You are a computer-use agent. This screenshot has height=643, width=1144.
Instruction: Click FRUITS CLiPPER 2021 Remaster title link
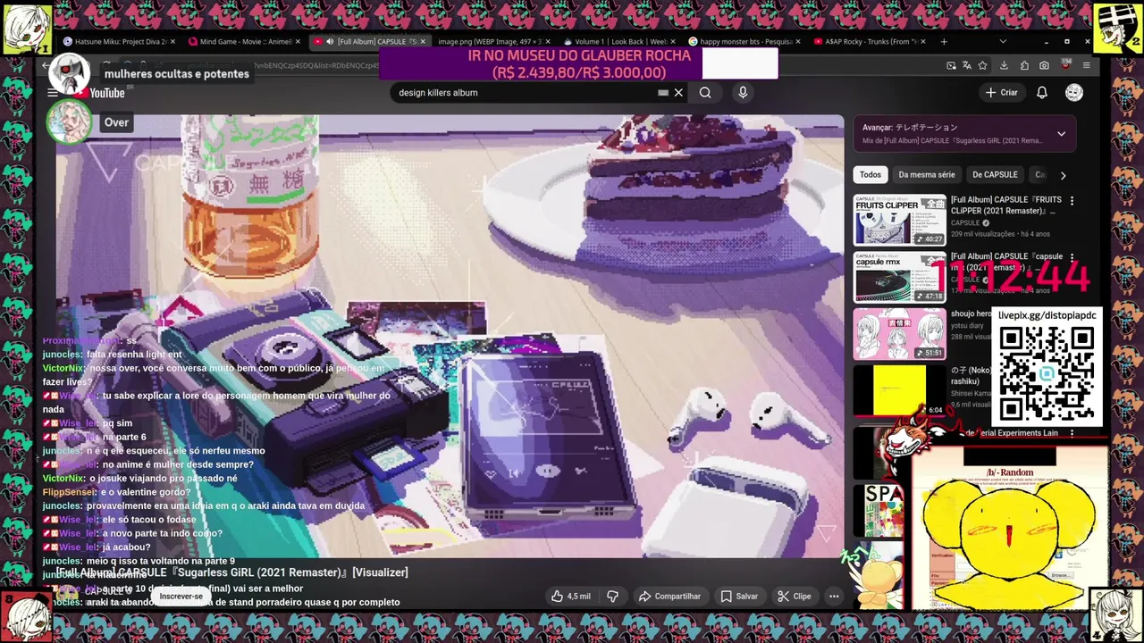tap(1006, 205)
